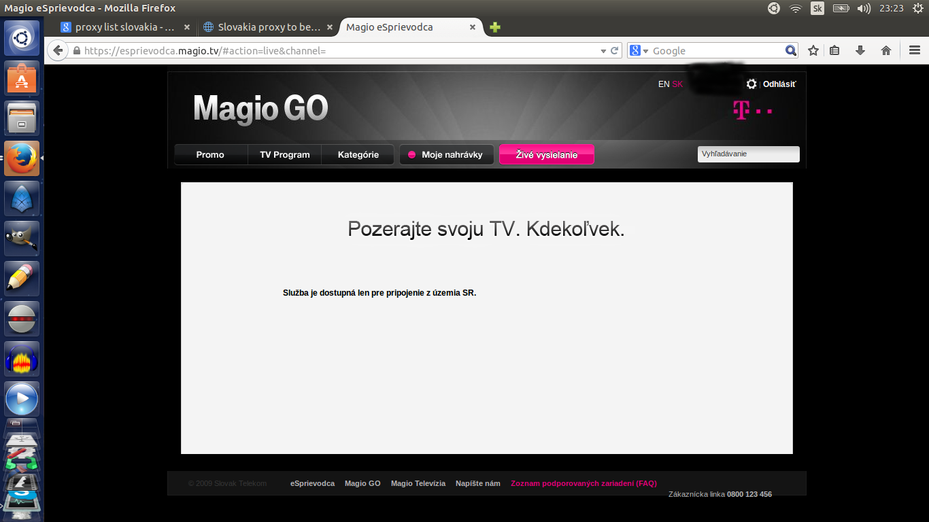Bookmark this page with the star icon
This screenshot has width=929, height=522.
coord(813,50)
